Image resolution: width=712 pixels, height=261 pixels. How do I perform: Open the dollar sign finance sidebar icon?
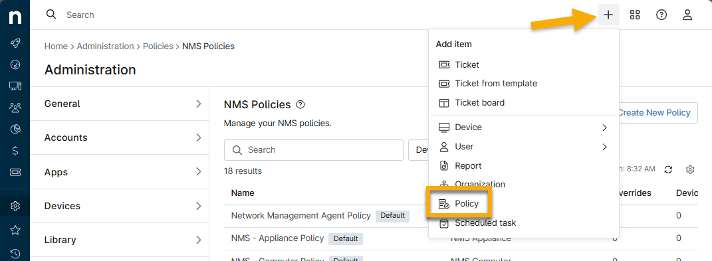15,151
